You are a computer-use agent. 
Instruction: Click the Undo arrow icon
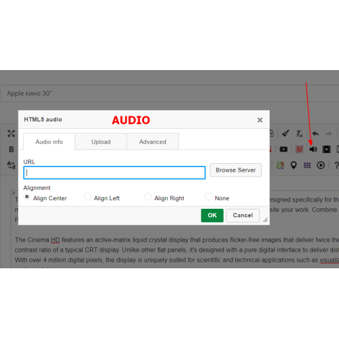(315, 133)
